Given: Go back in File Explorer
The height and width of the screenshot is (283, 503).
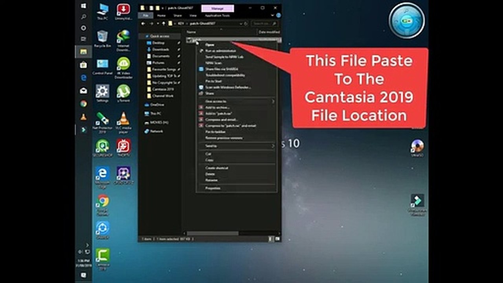Looking at the screenshot, I should pos(144,24).
